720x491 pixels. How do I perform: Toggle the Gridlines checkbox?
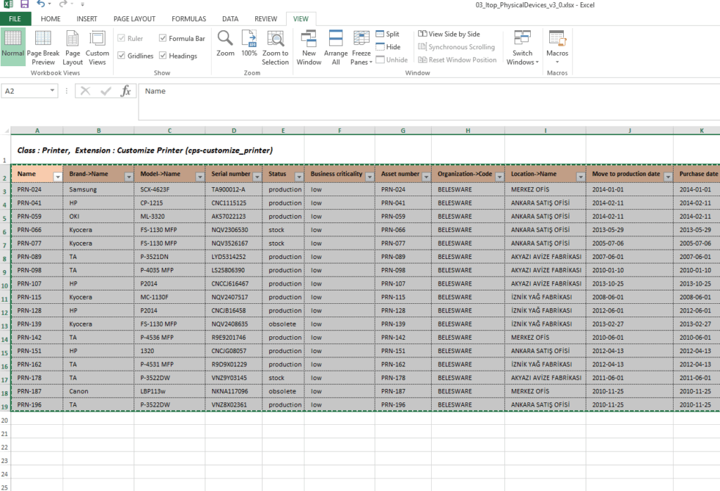[122, 56]
